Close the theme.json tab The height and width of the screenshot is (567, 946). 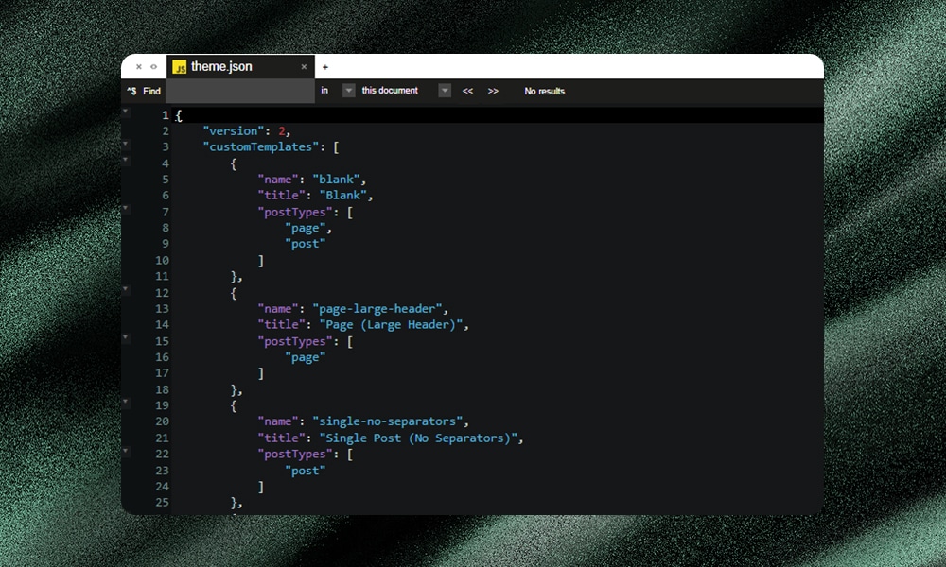(303, 66)
